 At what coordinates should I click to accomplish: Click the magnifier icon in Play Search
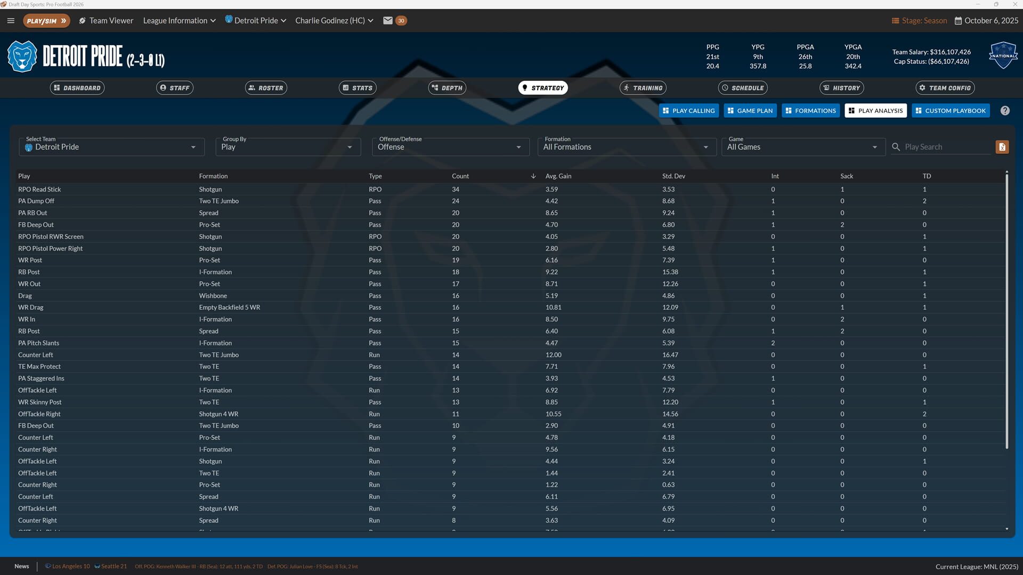pyautogui.click(x=896, y=146)
